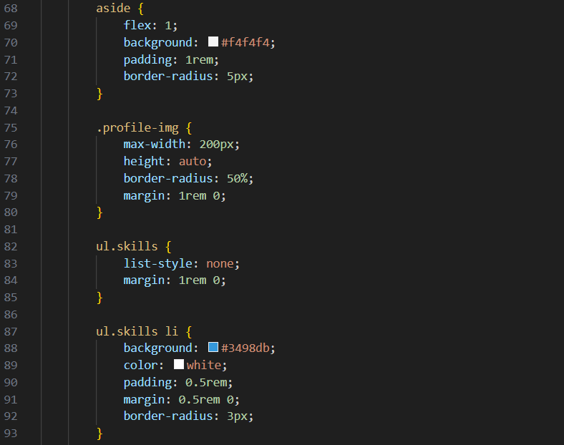Click the max-width property name
Viewport: 564px width, 445px height.
click(155, 145)
